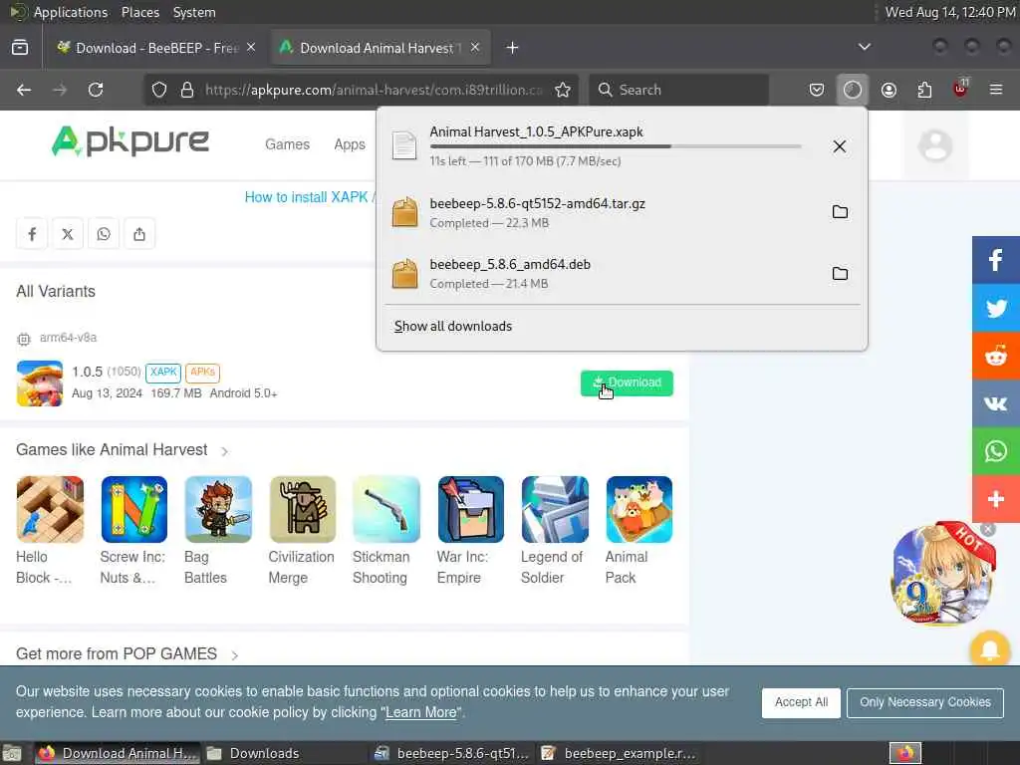Open the Firefox account icon
Screen dimensions: 1020x765
[x=889, y=90]
